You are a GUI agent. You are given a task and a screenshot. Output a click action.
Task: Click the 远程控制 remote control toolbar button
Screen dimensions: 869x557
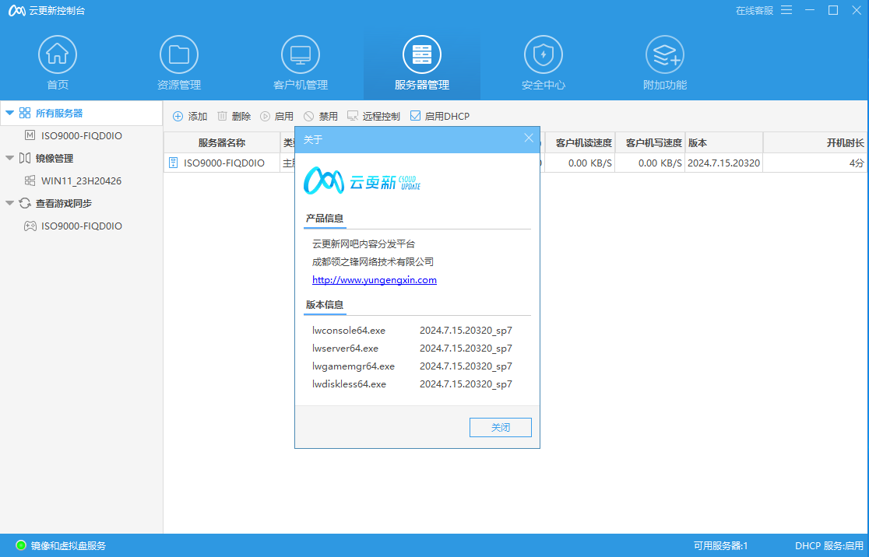click(374, 116)
